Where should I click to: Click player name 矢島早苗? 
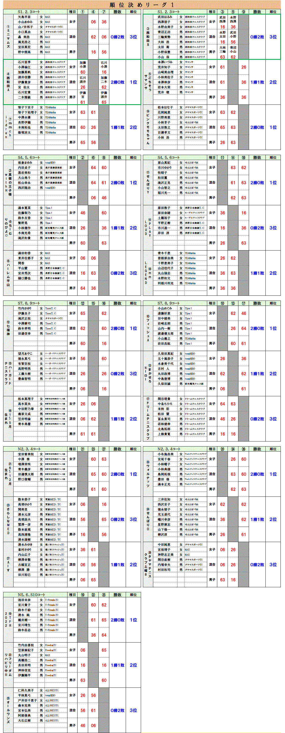25,17
